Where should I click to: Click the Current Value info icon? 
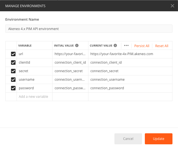click(x=115, y=45)
